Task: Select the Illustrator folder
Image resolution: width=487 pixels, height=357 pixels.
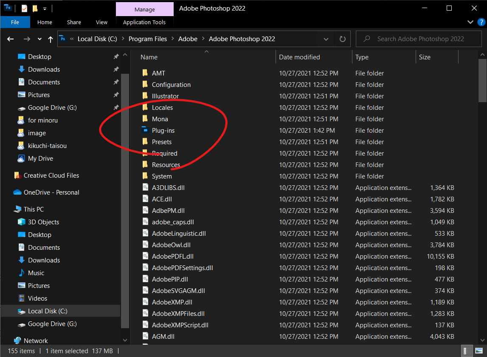Action: tap(165, 96)
